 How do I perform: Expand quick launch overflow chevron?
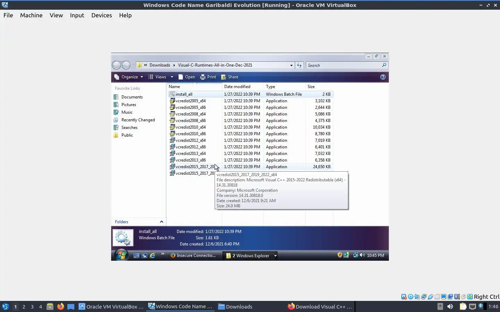(162, 254)
